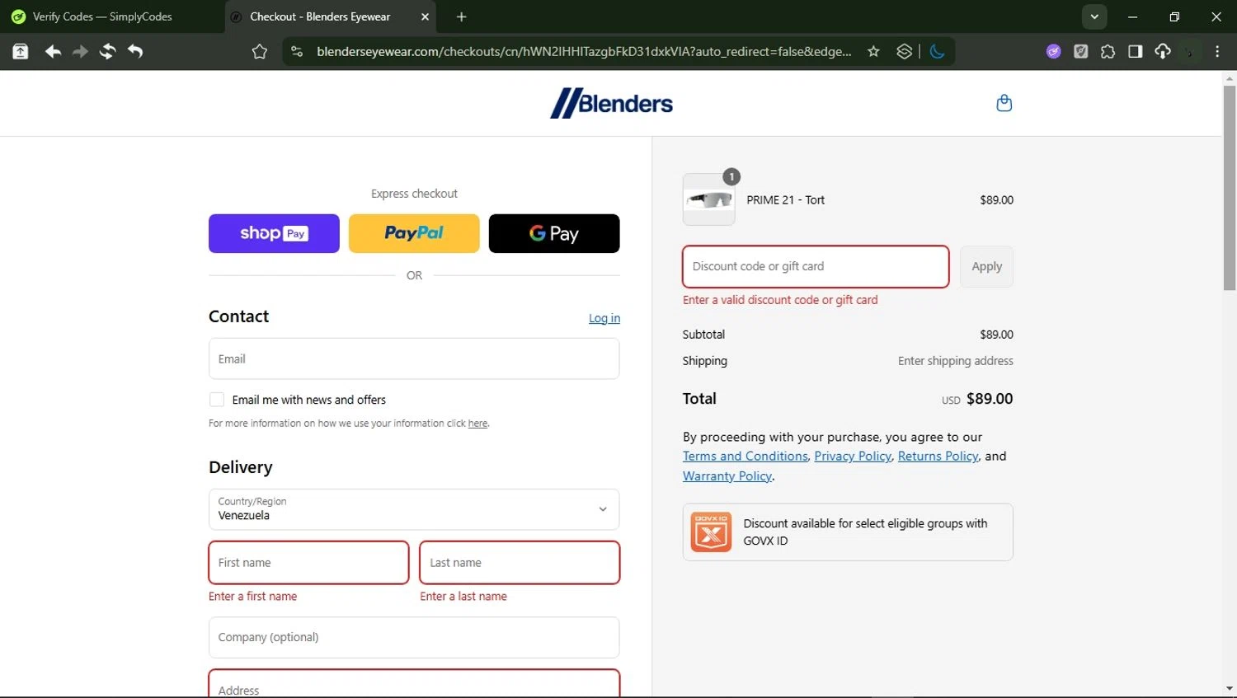This screenshot has width=1237, height=698.
Task: Click the small star icon in the address bar
Action: point(873,51)
